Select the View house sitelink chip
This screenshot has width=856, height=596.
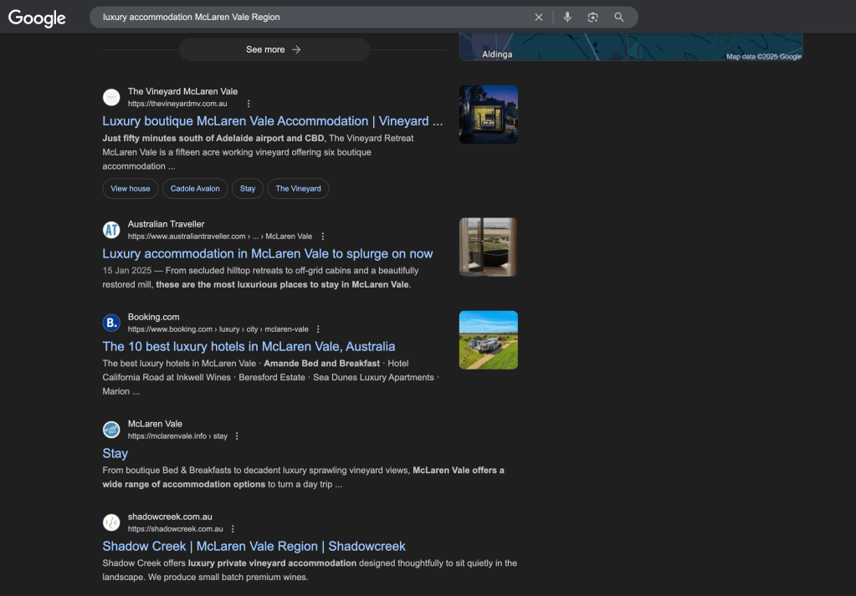tap(131, 189)
